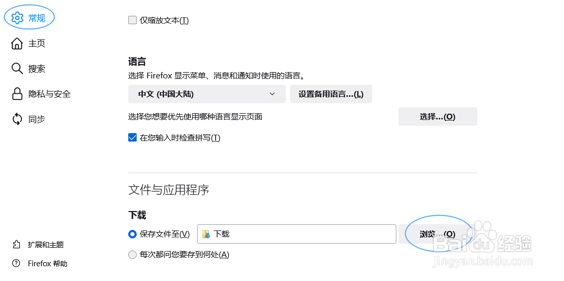Image resolution: width=564 pixels, height=281 pixels.
Task: Click the 下载 save location field
Action: (x=296, y=234)
